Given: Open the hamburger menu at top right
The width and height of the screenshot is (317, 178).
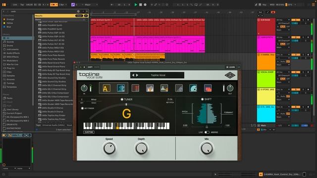Looking at the screenshot, I should [313, 4].
